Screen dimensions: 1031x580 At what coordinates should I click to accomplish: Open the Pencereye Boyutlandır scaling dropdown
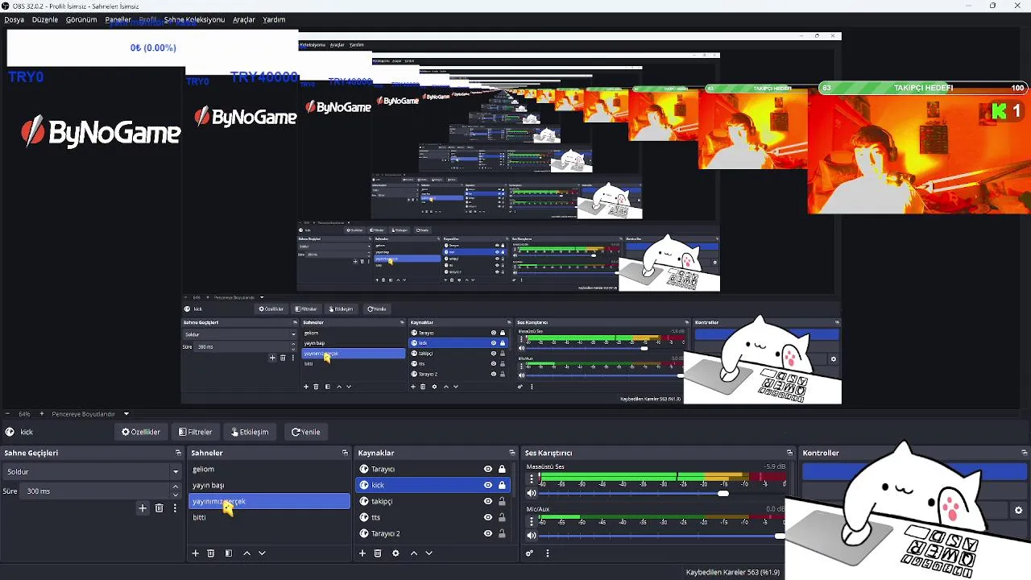pos(89,414)
